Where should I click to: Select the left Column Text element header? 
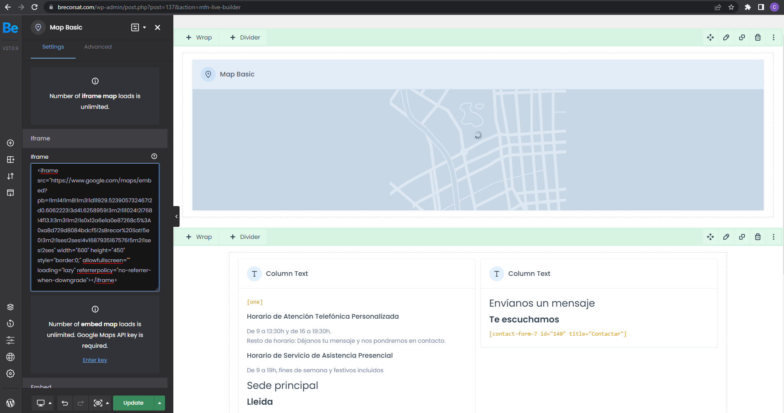click(357, 274)
